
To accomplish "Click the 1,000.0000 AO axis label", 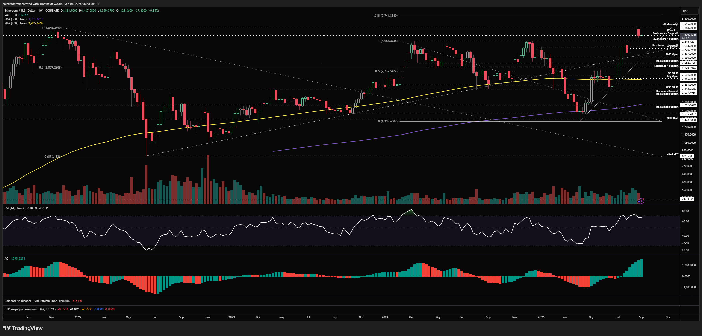I will pos(689,265).
